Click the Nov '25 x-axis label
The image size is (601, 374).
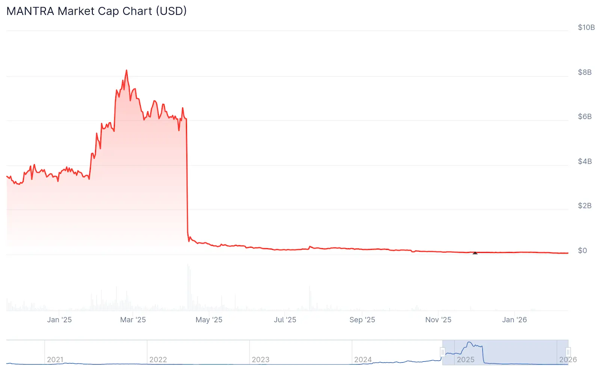(438, 320)
